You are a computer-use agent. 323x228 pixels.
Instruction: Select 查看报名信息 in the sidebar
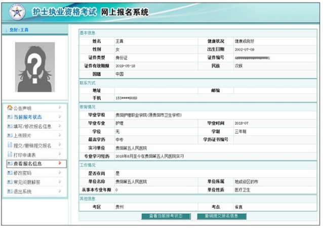(27, 164)
